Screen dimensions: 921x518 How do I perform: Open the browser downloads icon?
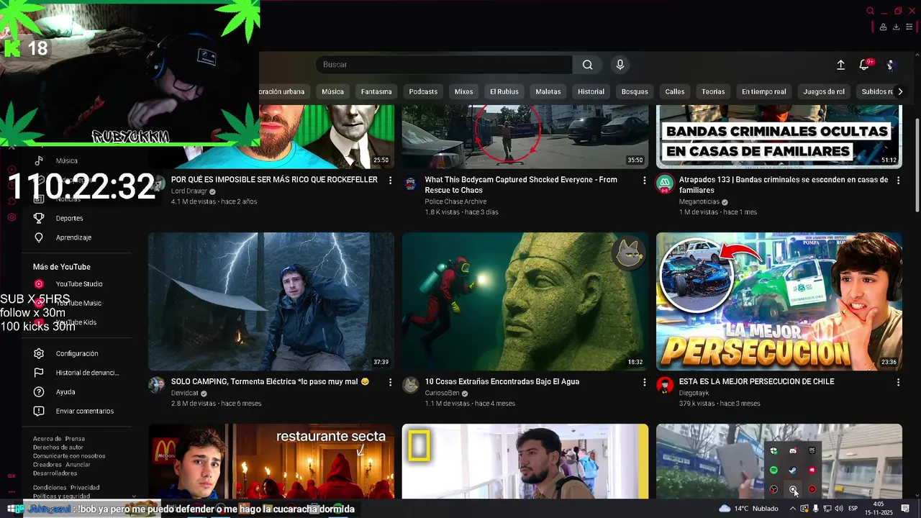896,27
